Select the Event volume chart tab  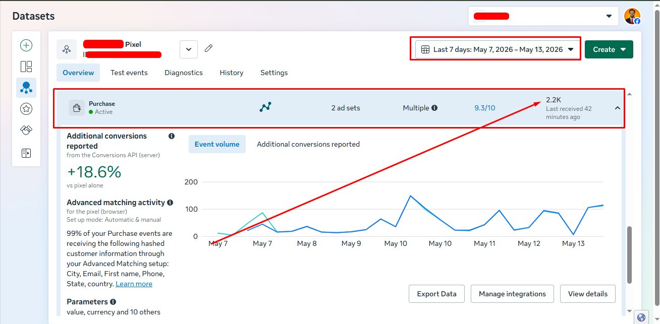pos(217,144)
